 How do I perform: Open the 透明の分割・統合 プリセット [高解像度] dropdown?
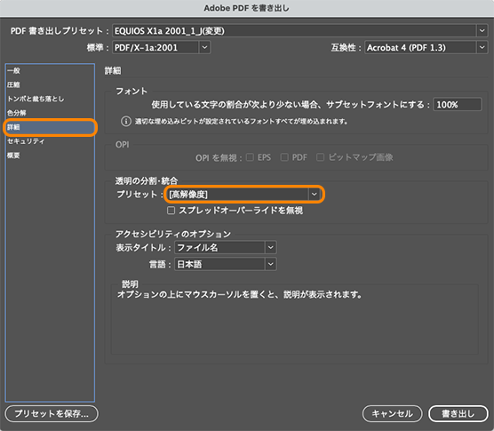(315, 195)
